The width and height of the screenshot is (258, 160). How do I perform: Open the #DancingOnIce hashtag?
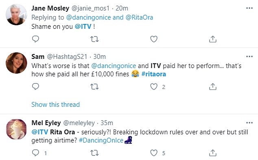pos(101,141)
